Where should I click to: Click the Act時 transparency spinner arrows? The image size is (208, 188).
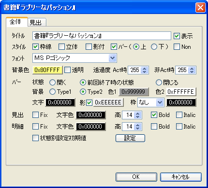145,70
